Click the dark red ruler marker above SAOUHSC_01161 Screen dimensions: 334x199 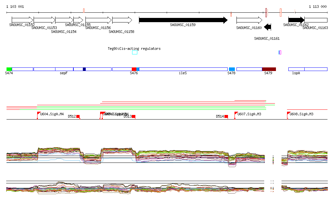click(x=266, y=13)
